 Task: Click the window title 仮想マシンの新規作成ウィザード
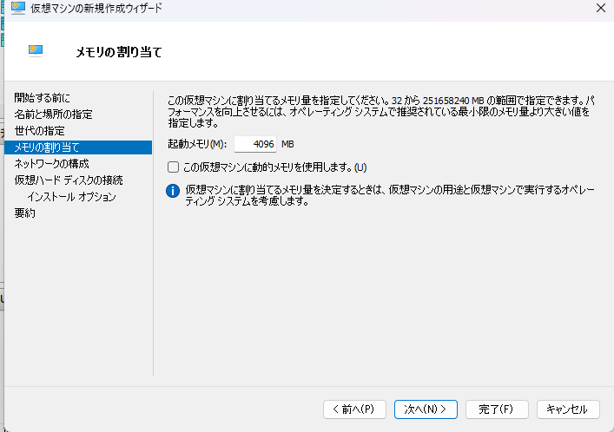coord(96,8)
